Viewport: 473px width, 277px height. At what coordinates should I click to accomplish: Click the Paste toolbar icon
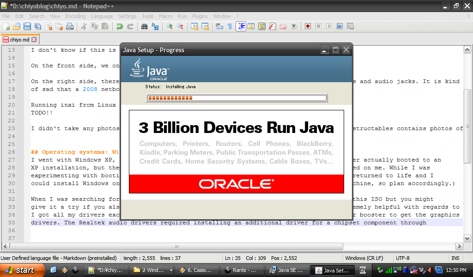click(x=105, y=26)
